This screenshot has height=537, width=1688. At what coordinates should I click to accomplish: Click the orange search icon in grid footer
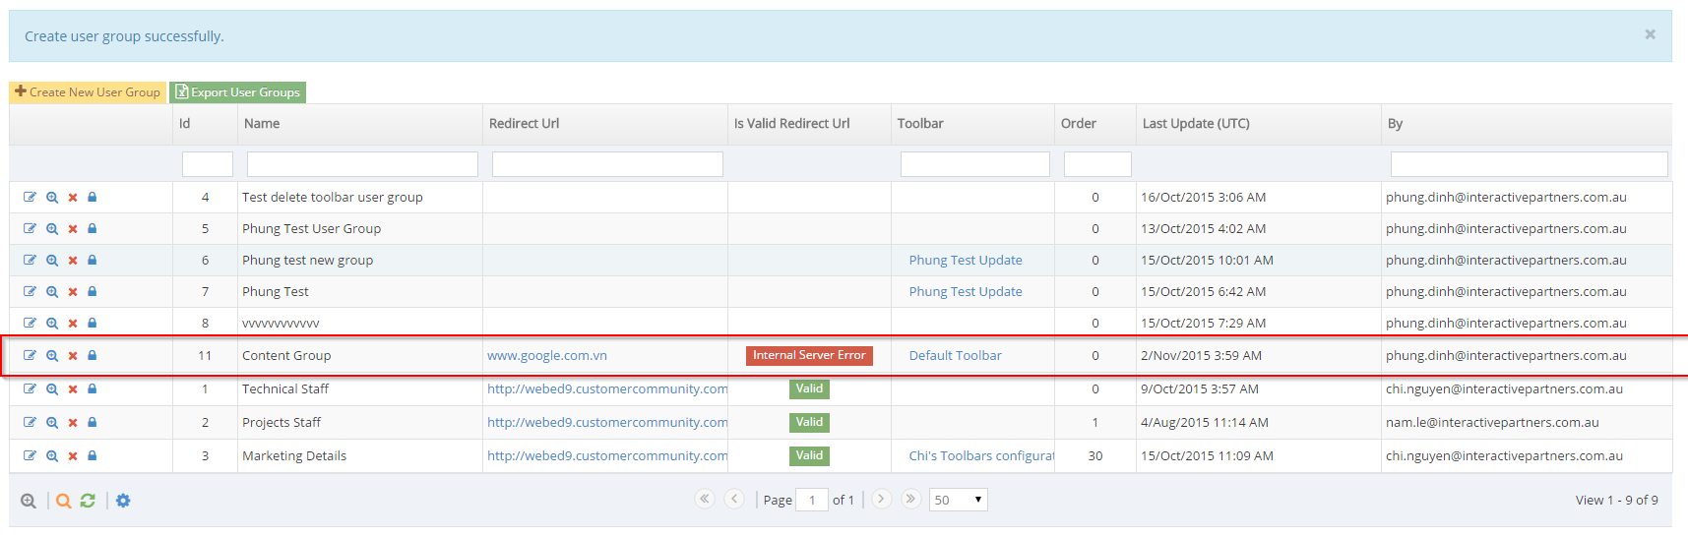coord(64,501)
